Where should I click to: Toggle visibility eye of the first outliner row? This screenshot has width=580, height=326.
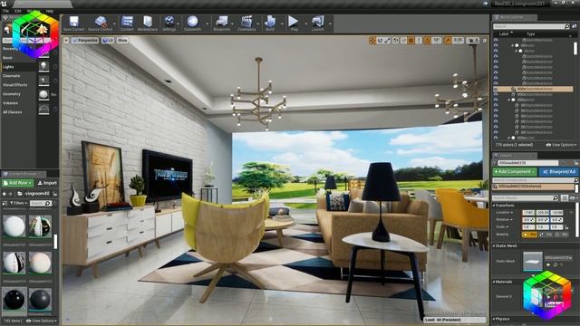496,40
